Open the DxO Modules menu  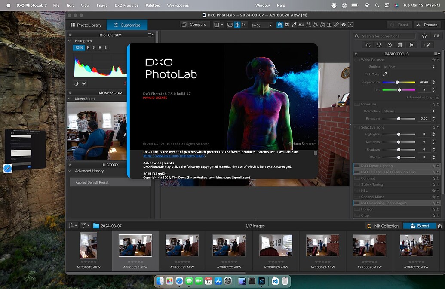pos(126,6)
